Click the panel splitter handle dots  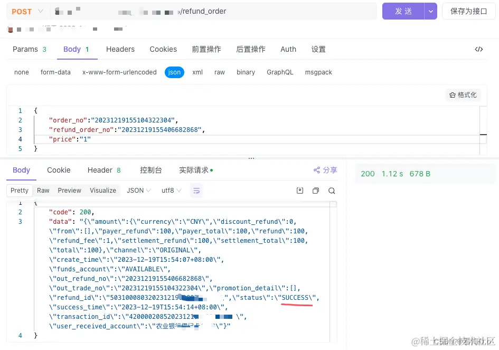tap(251, 158)
